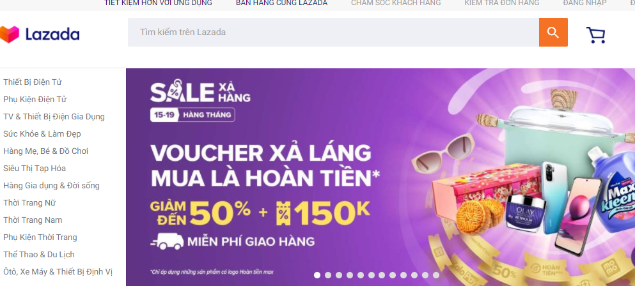Select the second carousel dot indicator
Screen dimensions: 635x286
328,275
